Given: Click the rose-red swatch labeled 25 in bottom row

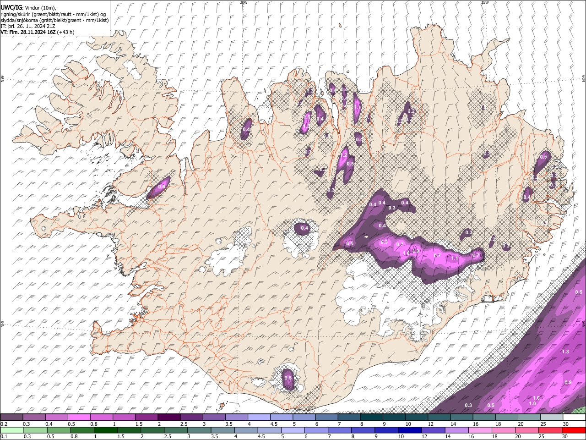Looking at the screenshot, I should point(550,430).
